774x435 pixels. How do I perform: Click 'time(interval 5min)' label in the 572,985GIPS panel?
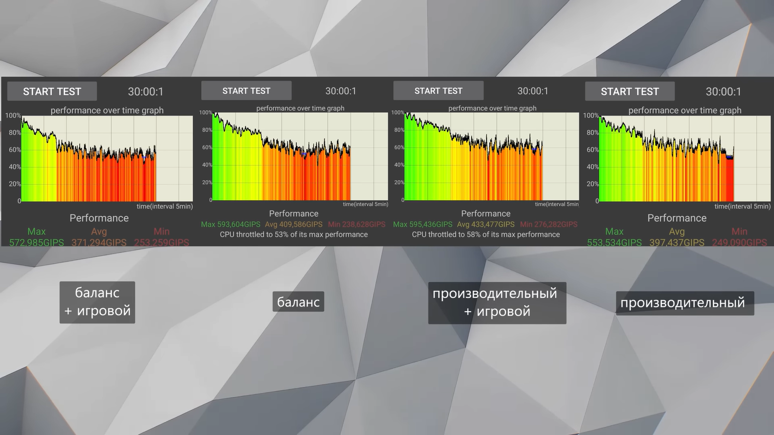click(x=164, y=206)
